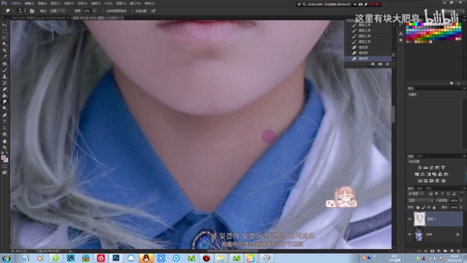467x263 pixels.
Task: Select the Clone Stamp tool
Action: [x=4, y=77]
